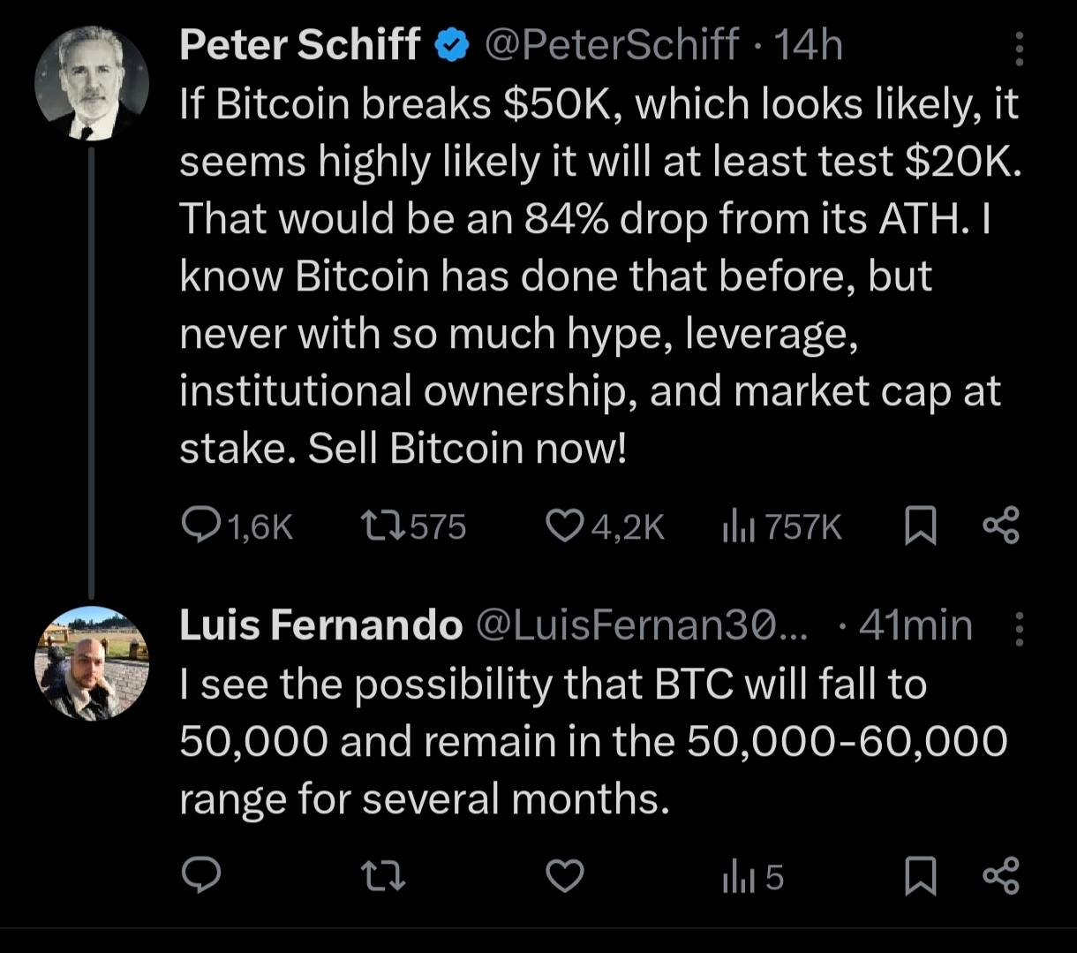Bookmark Luis Fernando's reply
1077x953 pixels.
click(921, 876)
